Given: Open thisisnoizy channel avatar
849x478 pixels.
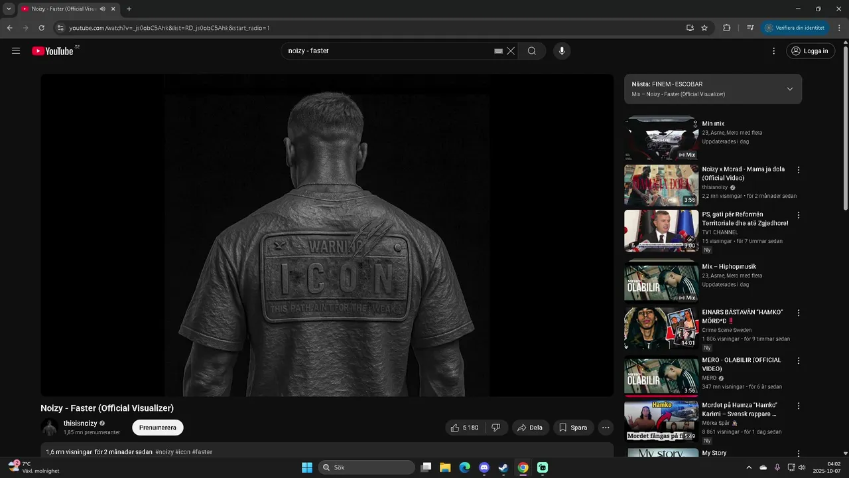Looking at the screenshot, I should pyautogui.click(x=49, y=428).
